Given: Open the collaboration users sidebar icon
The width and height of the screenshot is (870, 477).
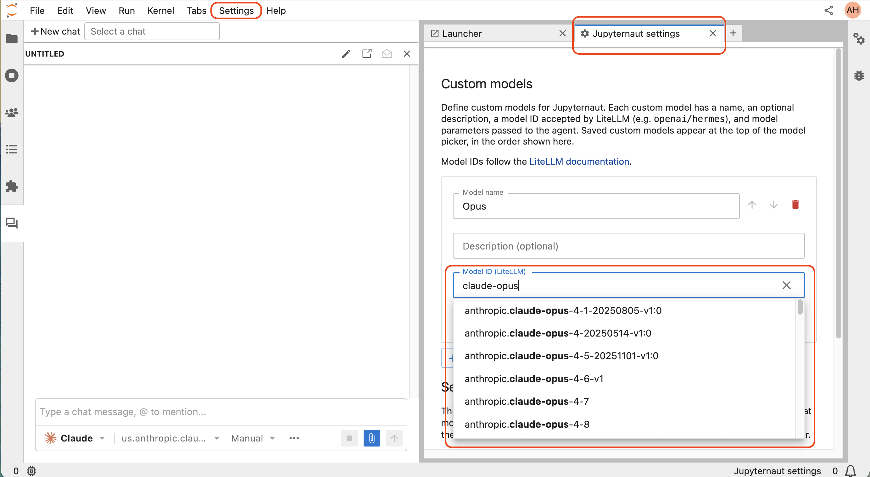Looking at the screenshot, I should (x=12, y=112).
